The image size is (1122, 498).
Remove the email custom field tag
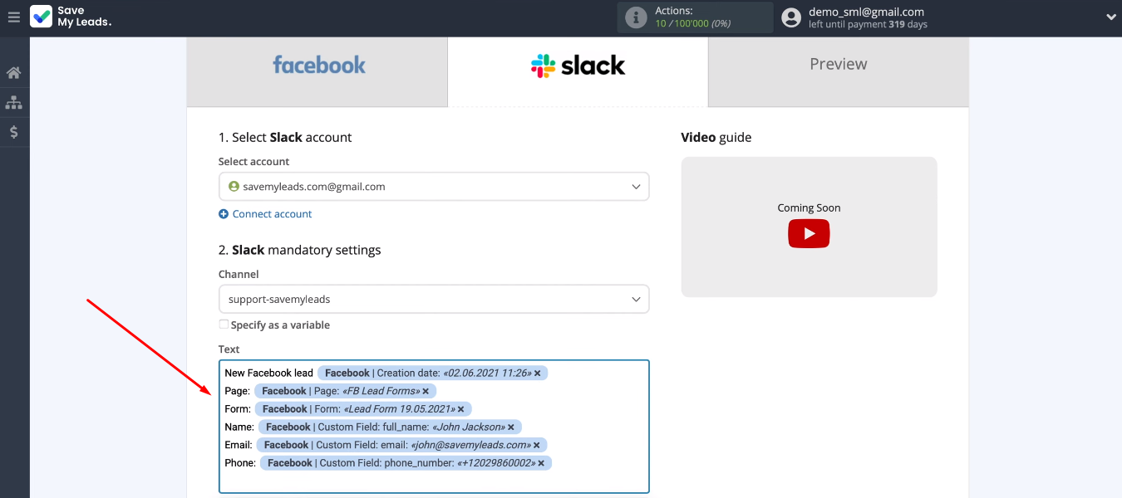[x=537, y=446]
